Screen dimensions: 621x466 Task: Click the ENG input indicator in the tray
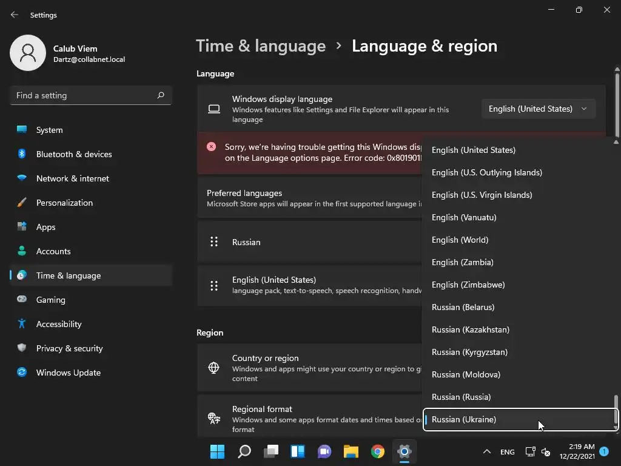click(508, 451)
